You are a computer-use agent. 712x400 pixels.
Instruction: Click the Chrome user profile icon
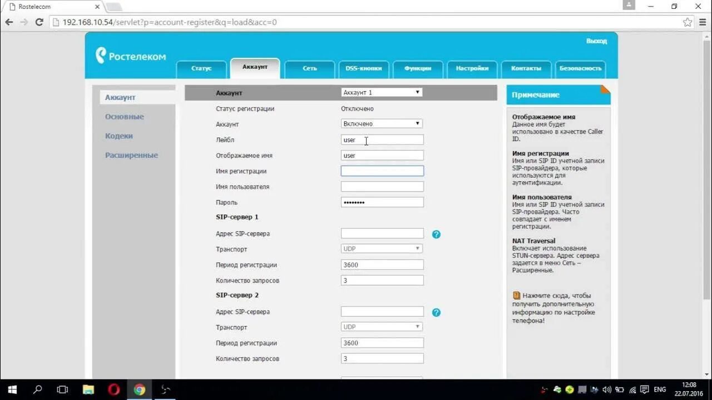point(629,6)
